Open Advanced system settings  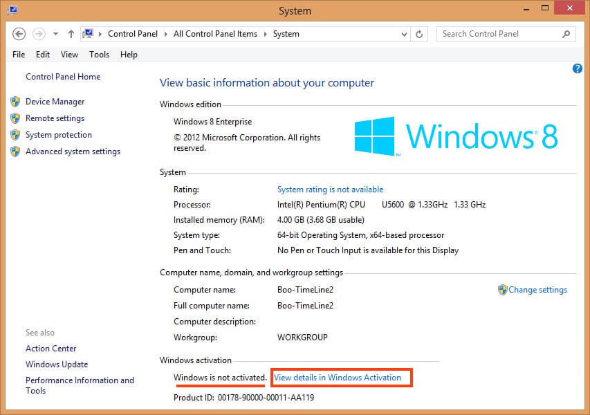[x=73, y=151]
